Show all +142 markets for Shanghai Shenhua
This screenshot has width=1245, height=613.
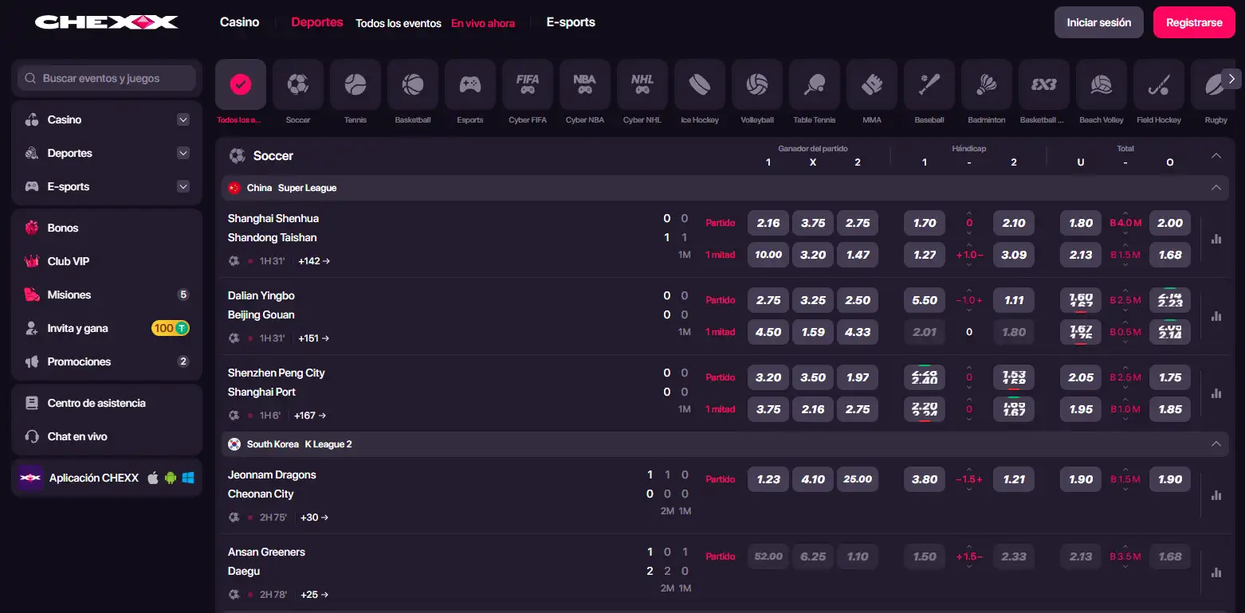(x=314, y=260)
